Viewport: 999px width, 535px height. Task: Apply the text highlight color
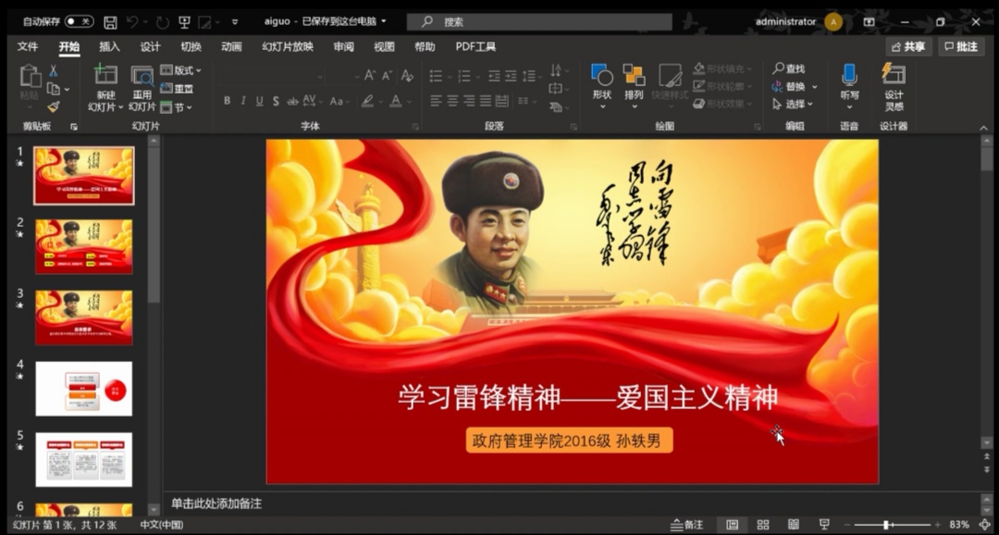367,101
